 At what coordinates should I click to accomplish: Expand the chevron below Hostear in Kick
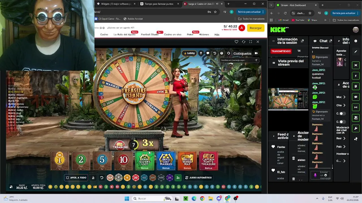(344, 161)
